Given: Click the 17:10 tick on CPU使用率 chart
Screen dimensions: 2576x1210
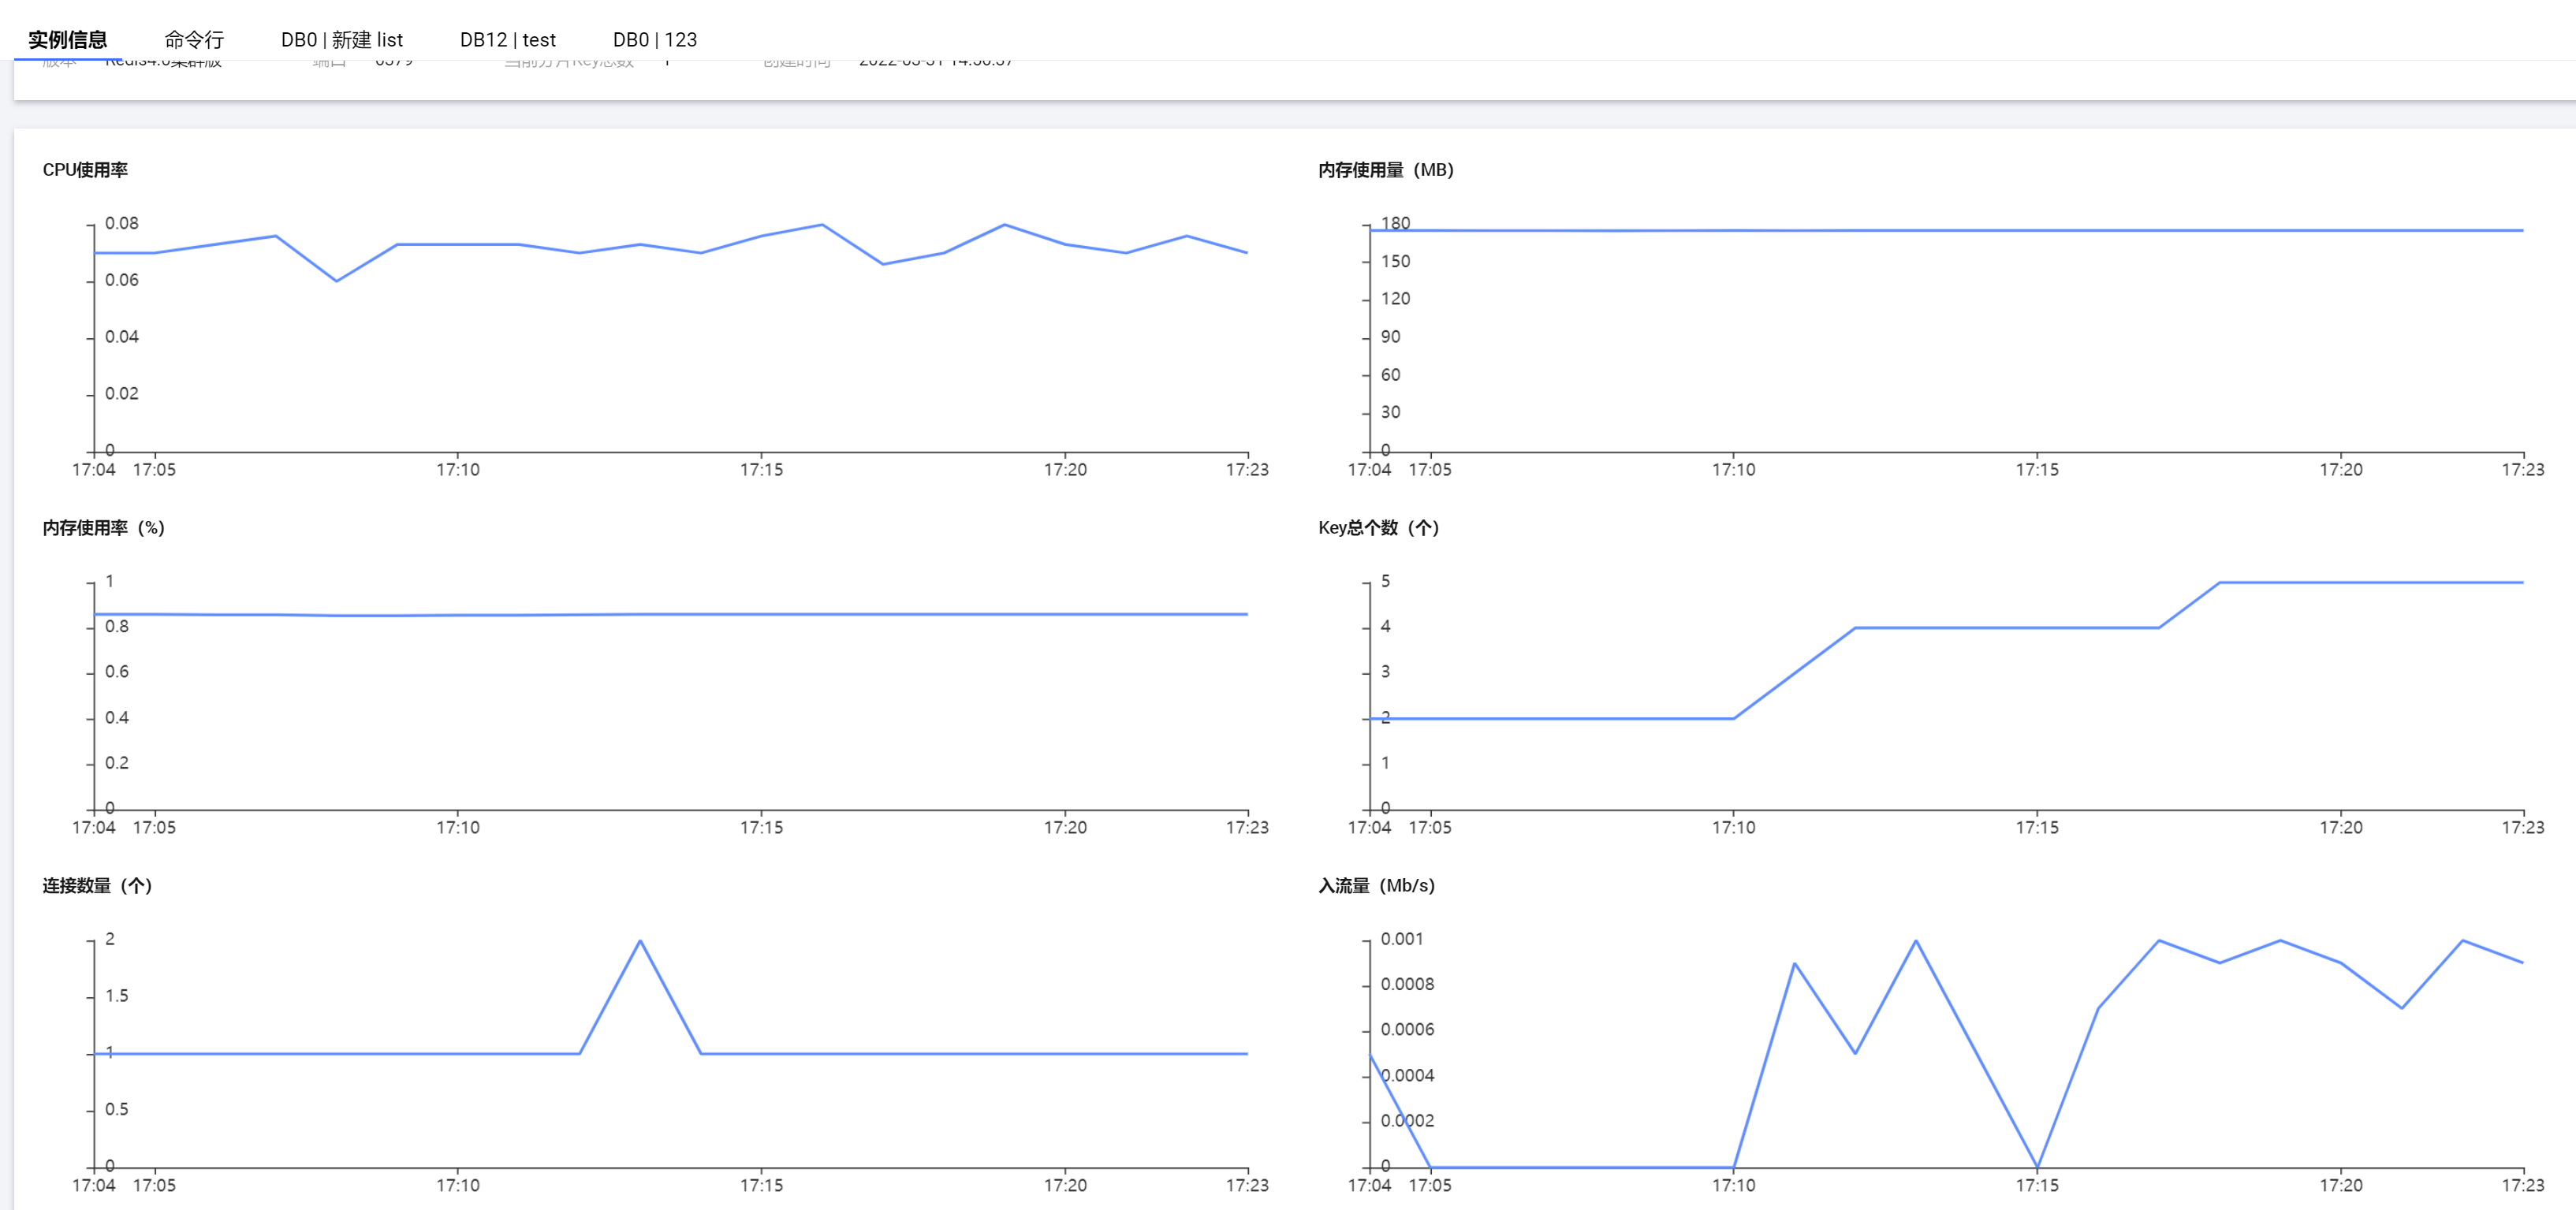Looking at the screenshot, I should click(458, 470).
